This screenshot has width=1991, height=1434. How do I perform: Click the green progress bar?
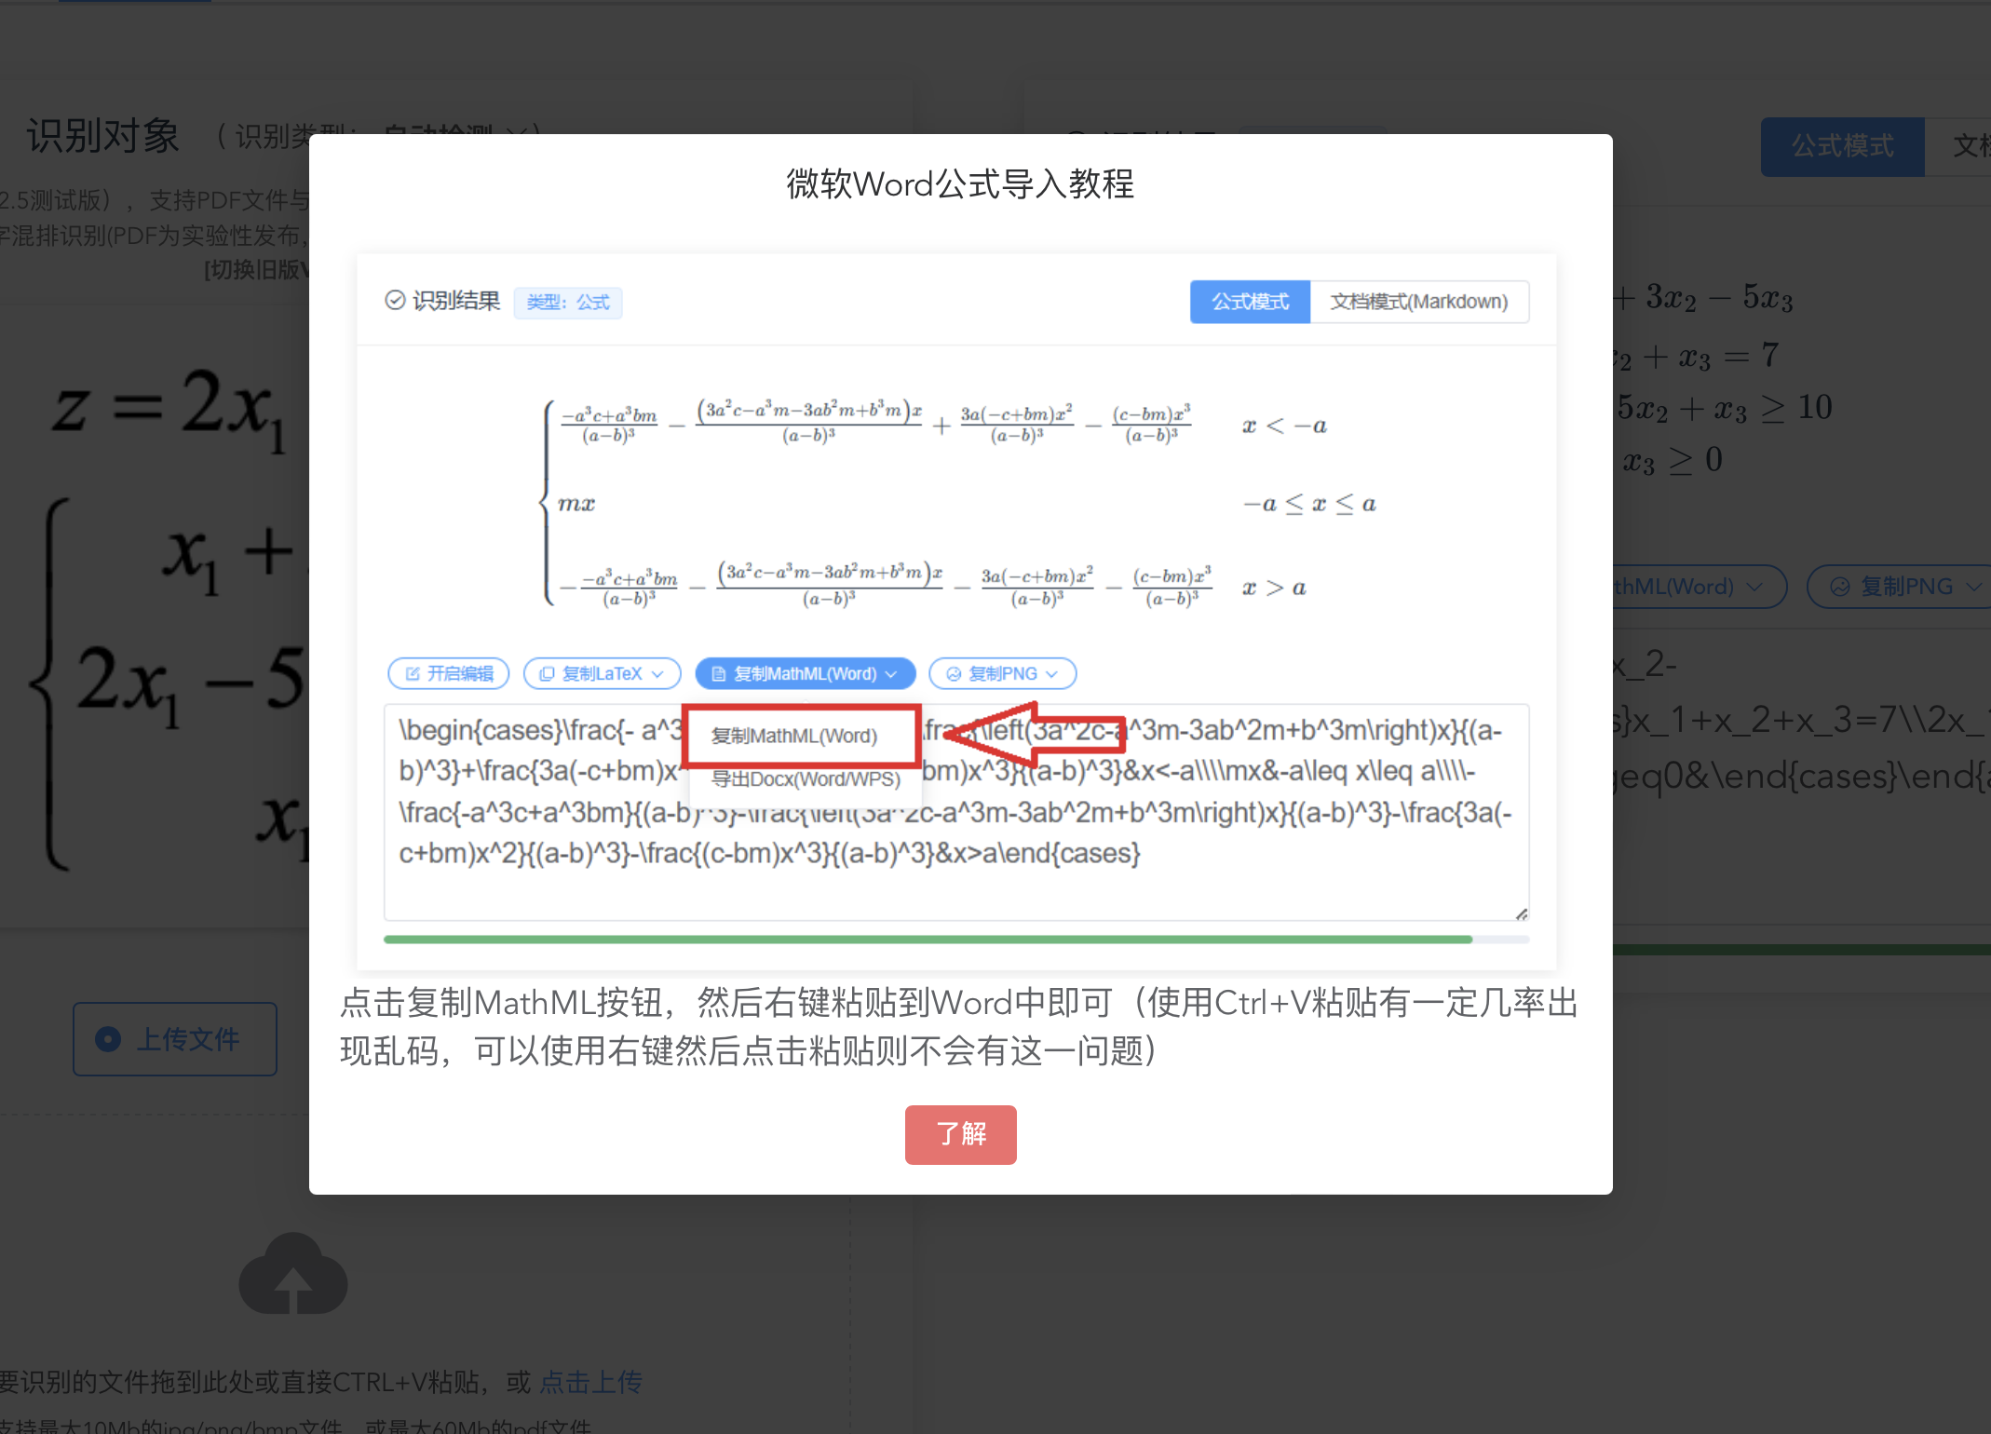(927, 940)
